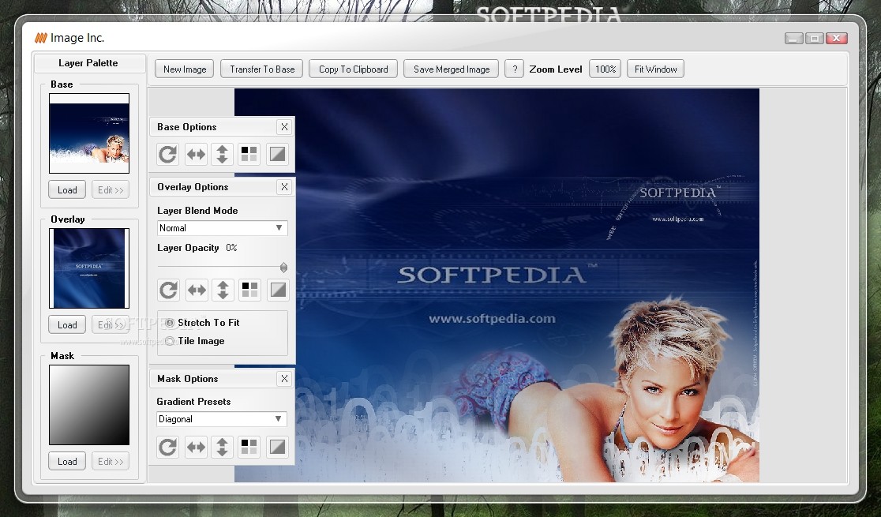Click grayscale squares icon in Overlay Options

coord(249,290)
